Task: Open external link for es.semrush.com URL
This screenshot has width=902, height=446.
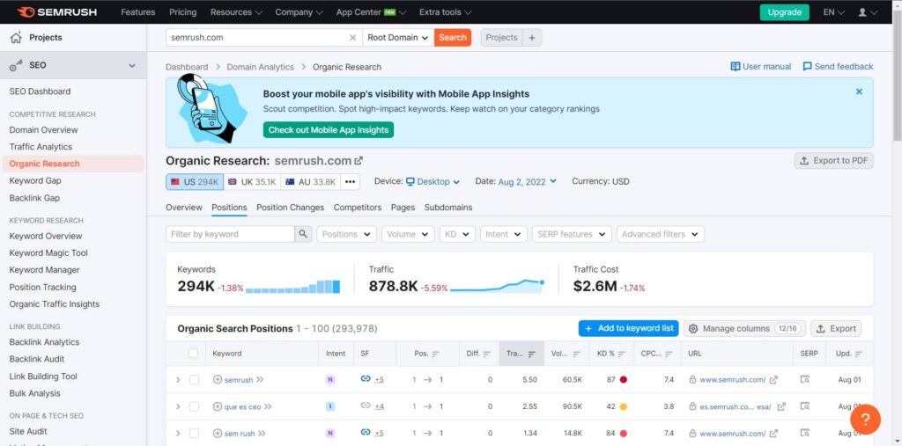Action: click(x=781, y=406)
